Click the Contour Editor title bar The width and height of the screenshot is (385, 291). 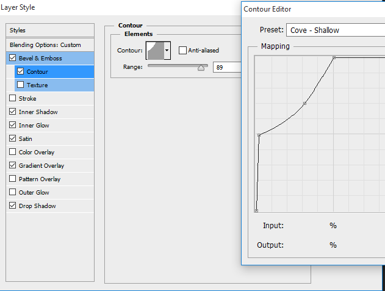(x=313, y=9)
